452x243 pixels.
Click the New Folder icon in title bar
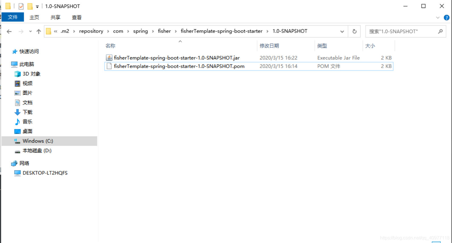(x=30, y=6)
